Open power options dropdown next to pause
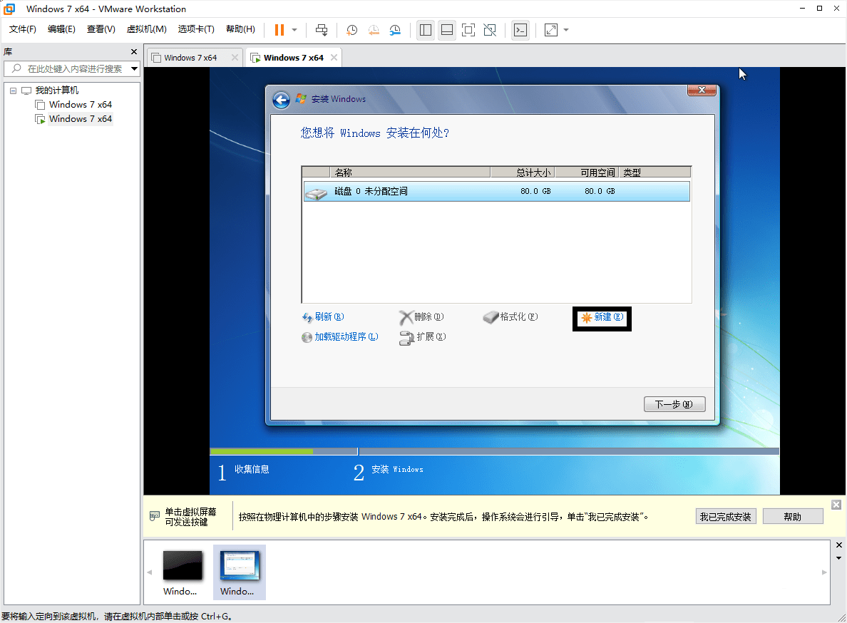This screenshot has height=623, width=847. pyautogui.click(x=294, y=30)
